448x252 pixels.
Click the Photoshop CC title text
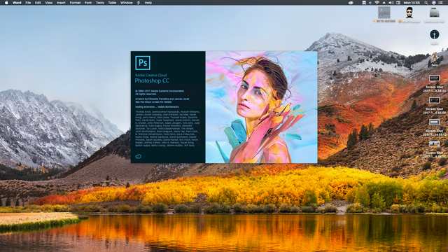click(152, 81)
